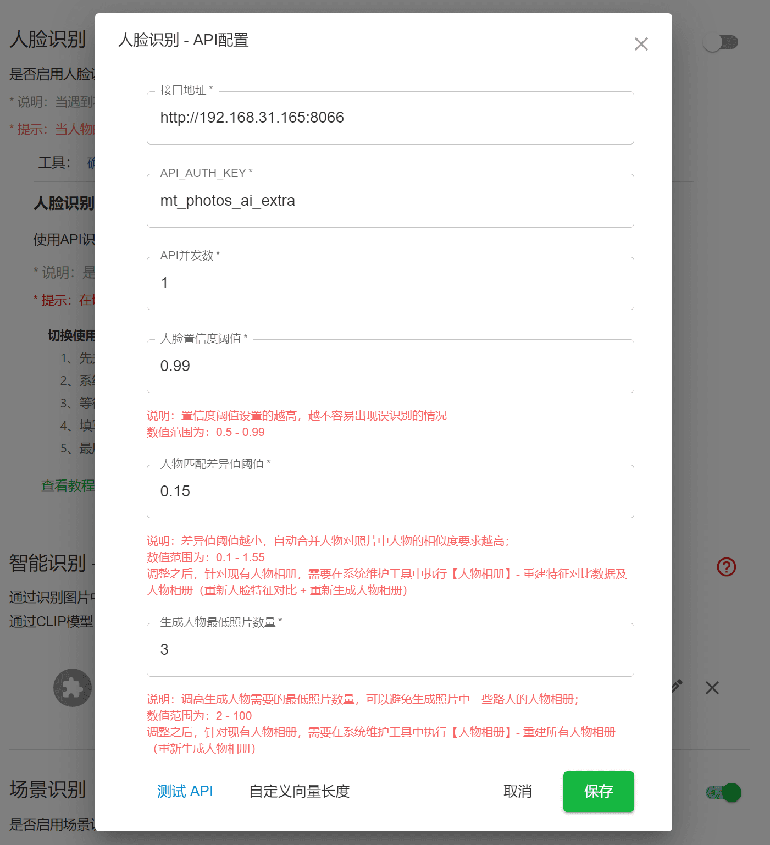Click the 说明：置信度阈值设置的越高 hint text
The height and width of the screenshot is (845, 770).
click(297, 416)
